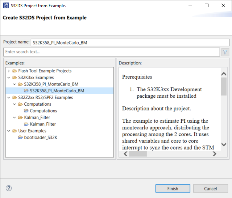Click the description horizontal scrollbar right arrow
The height and width of the screenshot is (198, 232).
(x=215, y=154)
